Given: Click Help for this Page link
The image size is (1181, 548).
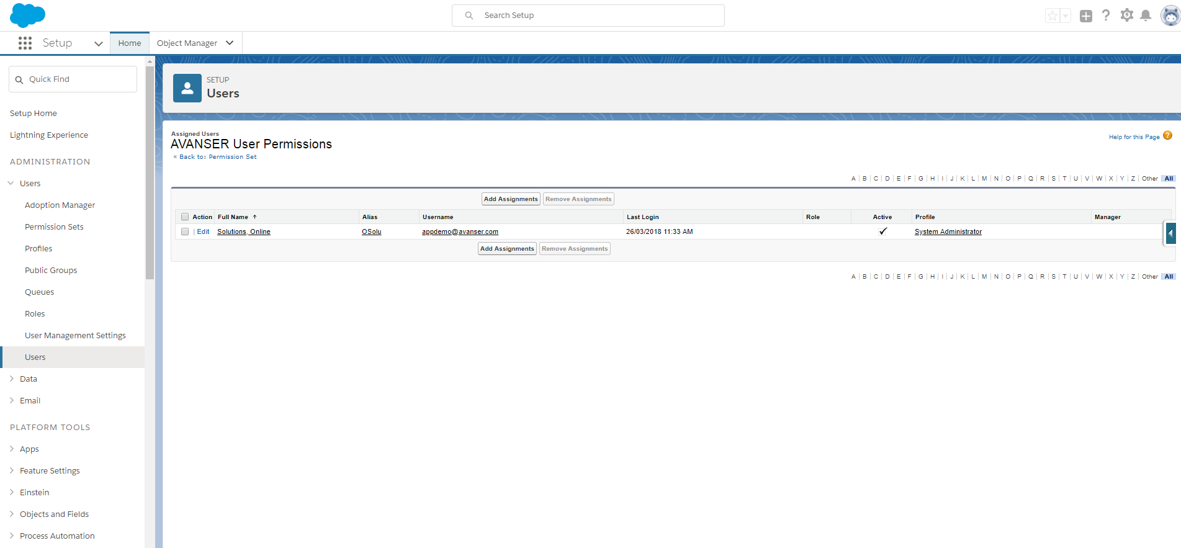Looking at the screenshot, I should coord(1134,137).
